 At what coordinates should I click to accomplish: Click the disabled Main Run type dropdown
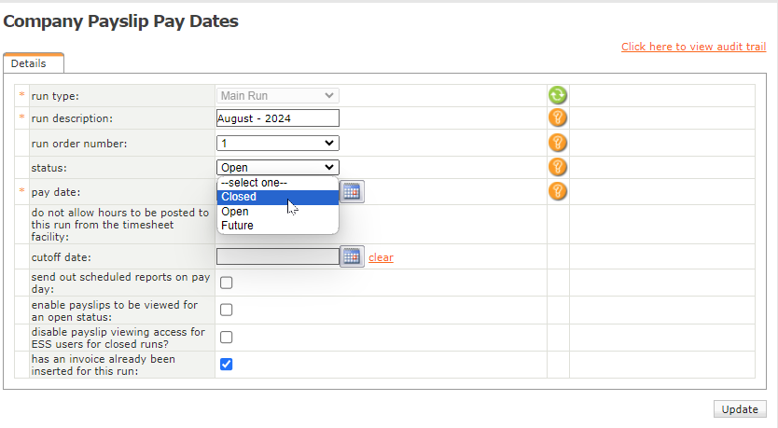coord(277,95)
